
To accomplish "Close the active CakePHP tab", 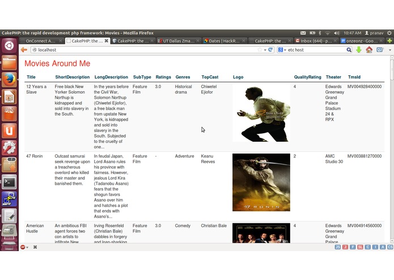I will pyautogui.click(x=107, y=41).
